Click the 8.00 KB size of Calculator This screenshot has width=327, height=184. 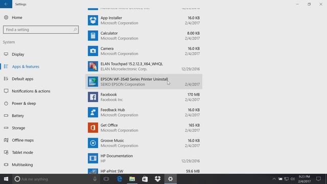pos(193,33)
